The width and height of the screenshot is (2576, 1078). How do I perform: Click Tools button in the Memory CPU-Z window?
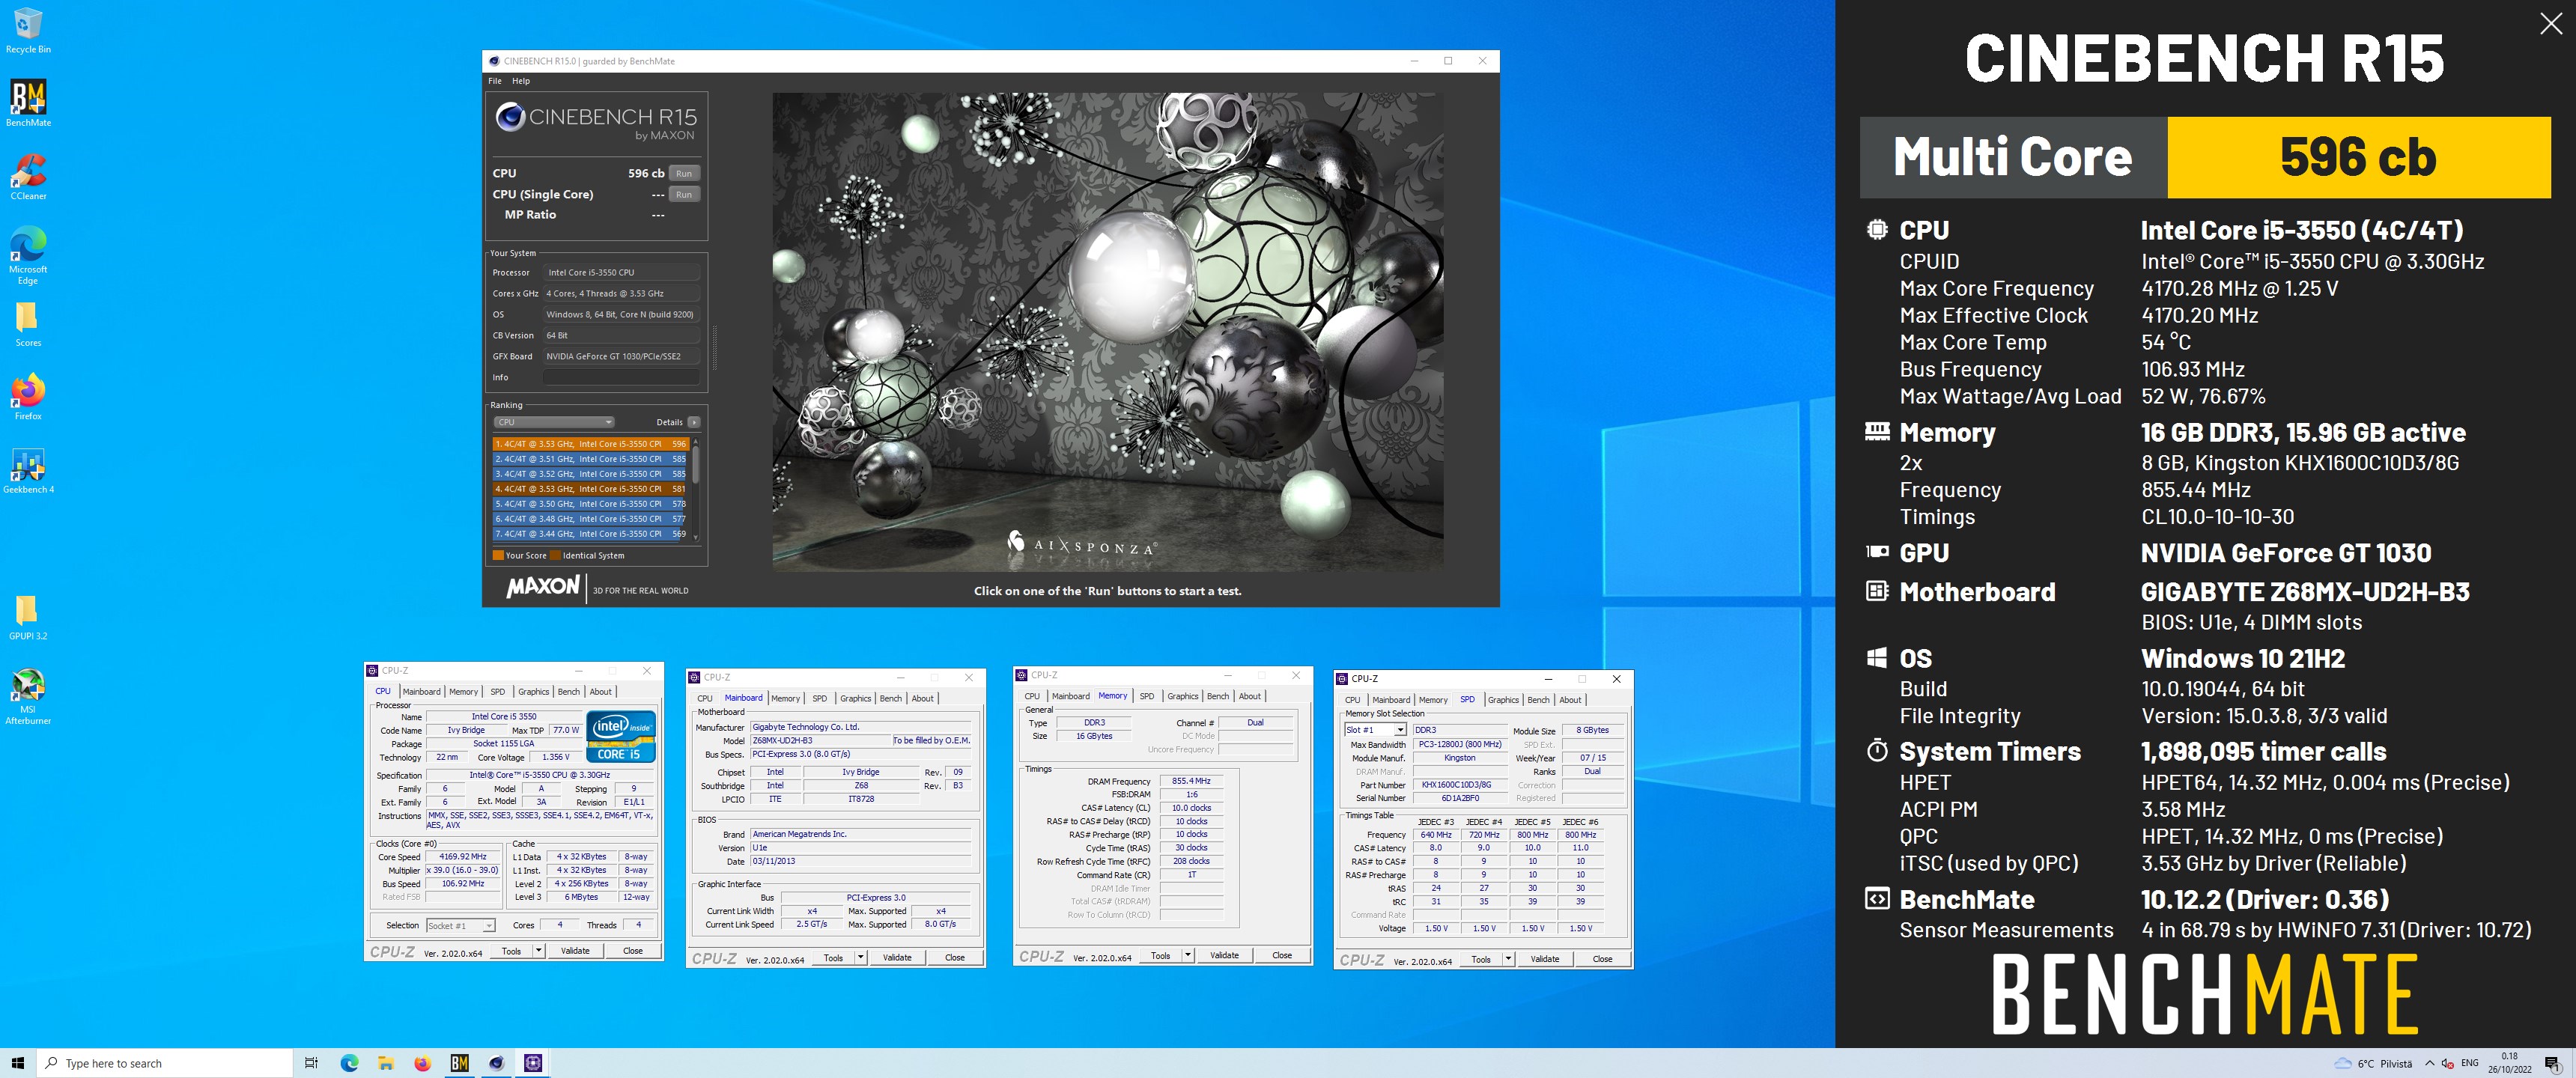[1160, 955]
